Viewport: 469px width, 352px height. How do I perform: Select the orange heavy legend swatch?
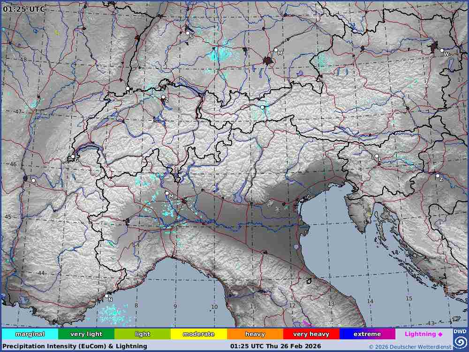tap(255, 334)
